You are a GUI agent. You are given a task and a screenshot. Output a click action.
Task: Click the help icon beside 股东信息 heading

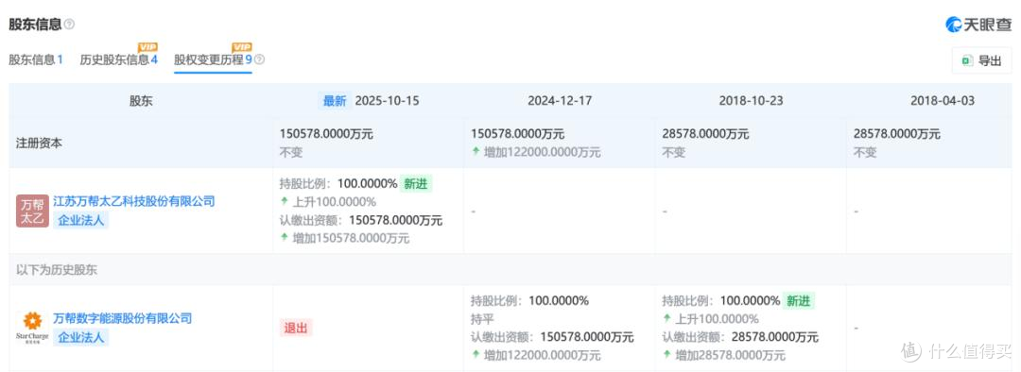pos(69,24)
